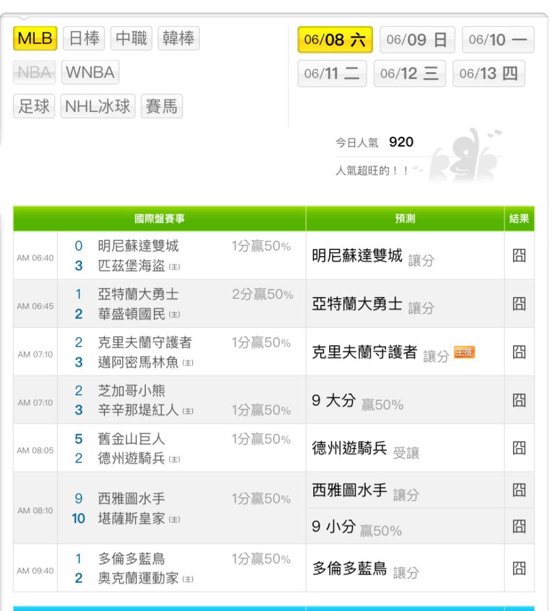Click the score 5 for 舊金山巨人
The width and height of the screenshot is (555, 611).
coord(79,439)
